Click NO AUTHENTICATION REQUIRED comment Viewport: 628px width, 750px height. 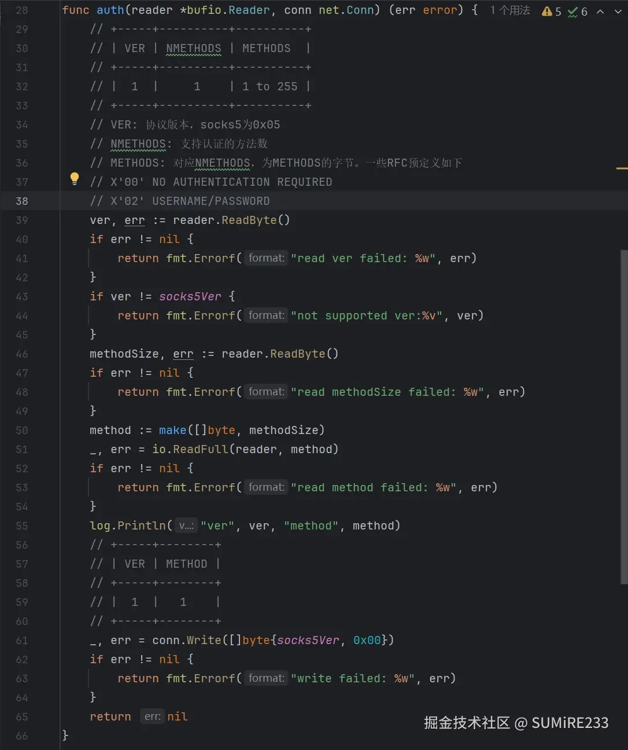tap(242, 182)
